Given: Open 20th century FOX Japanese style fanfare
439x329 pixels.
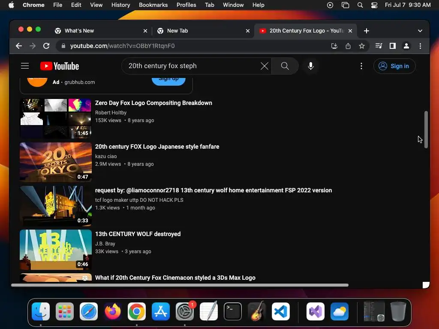Looking at the screenshot, I should (x=157, y=147).
